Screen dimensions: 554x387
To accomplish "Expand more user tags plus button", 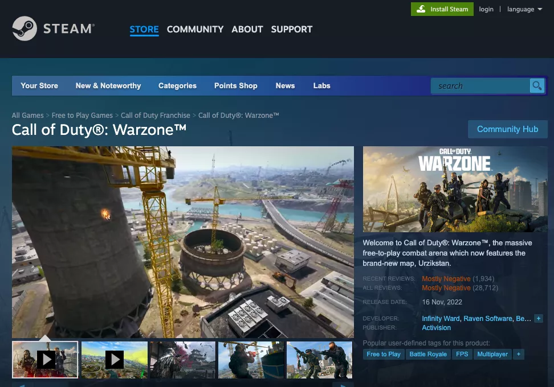I will 518,354.
